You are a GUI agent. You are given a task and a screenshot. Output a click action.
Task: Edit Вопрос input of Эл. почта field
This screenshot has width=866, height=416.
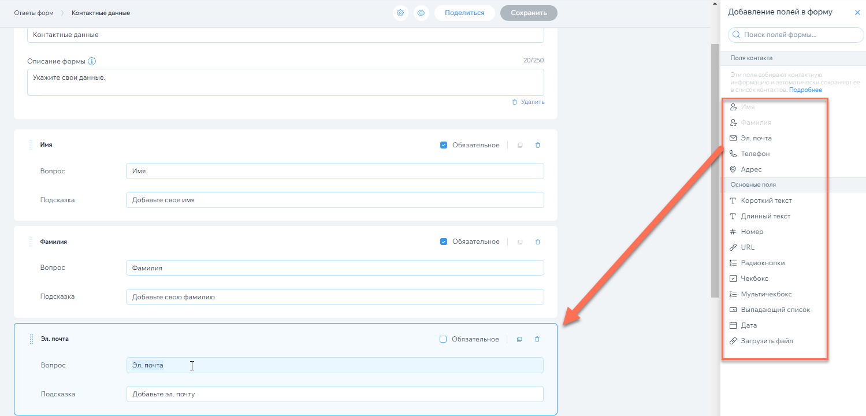point(335,365)
